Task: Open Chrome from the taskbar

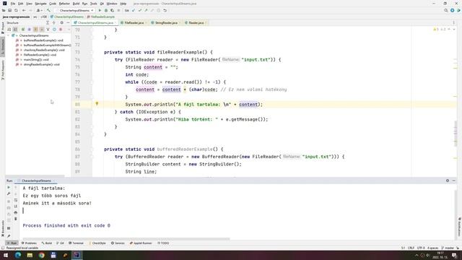Action: click(42, 255)
